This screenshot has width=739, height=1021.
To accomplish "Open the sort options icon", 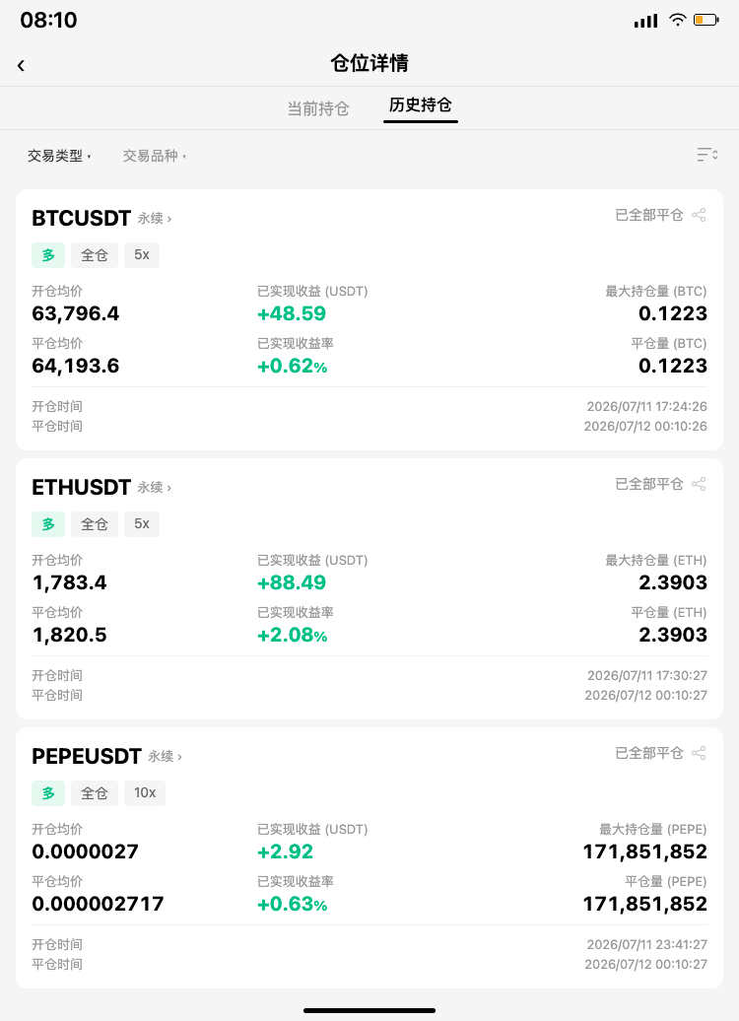I will pyautogui.click(x=707, y=155).
